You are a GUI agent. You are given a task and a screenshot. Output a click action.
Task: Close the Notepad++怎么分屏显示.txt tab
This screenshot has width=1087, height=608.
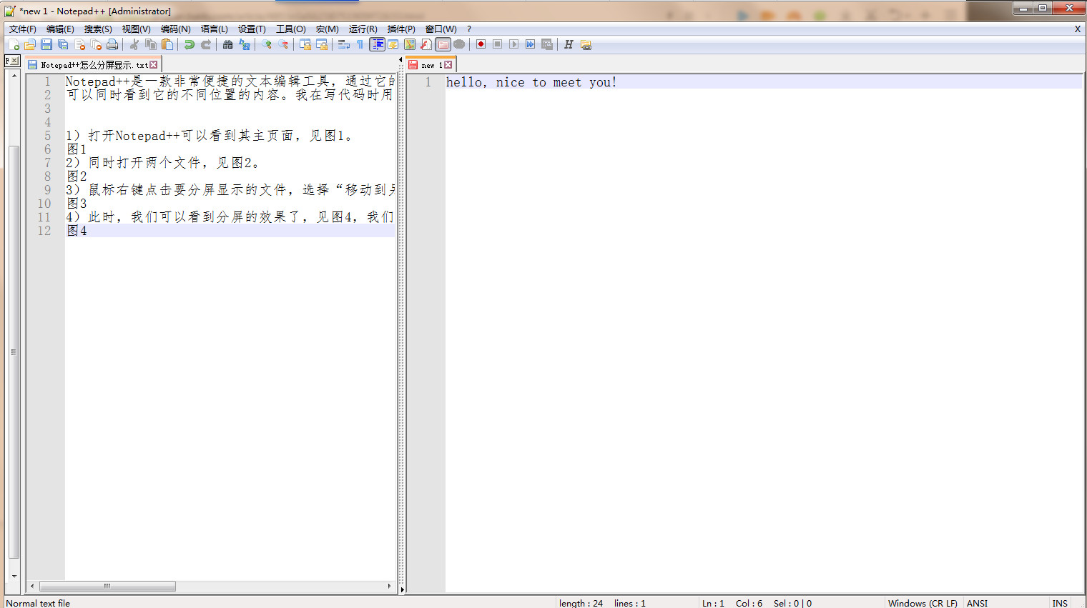click(153, 65)
